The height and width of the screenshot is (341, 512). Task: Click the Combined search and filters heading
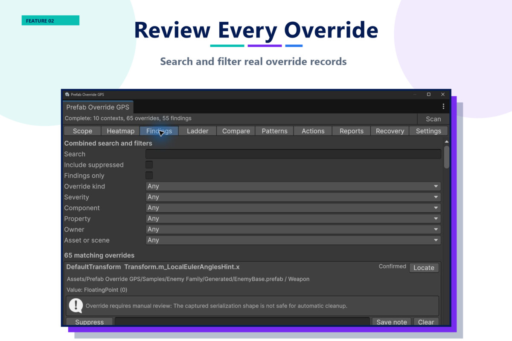click(108, 143)
